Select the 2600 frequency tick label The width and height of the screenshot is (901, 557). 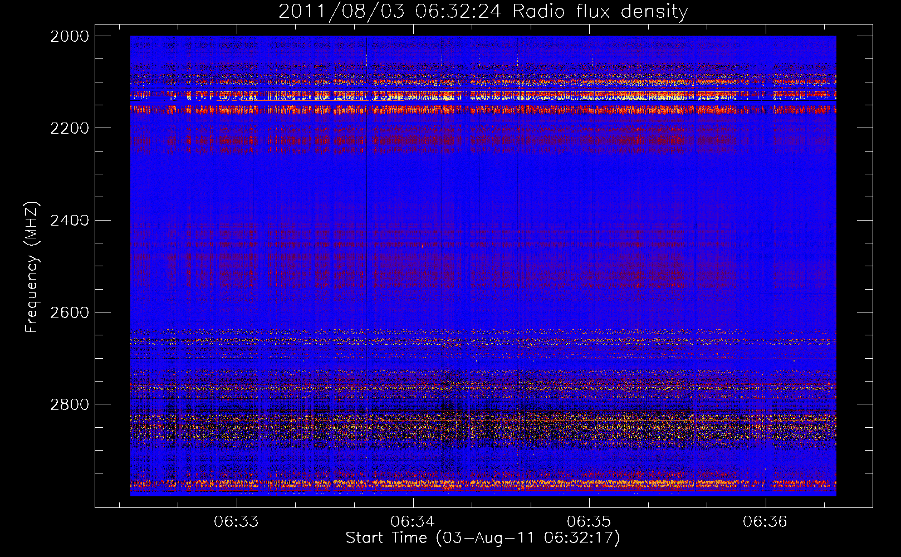(70, 312)
